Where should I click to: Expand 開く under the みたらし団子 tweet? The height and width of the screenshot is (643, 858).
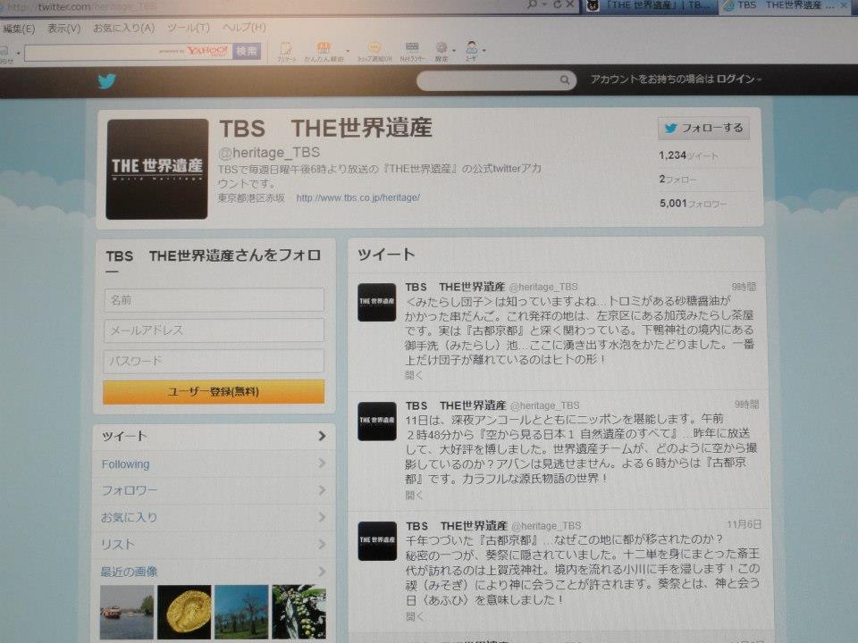[414, 375]
